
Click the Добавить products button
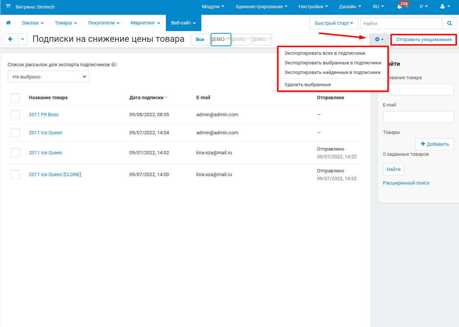click(435, 144)
